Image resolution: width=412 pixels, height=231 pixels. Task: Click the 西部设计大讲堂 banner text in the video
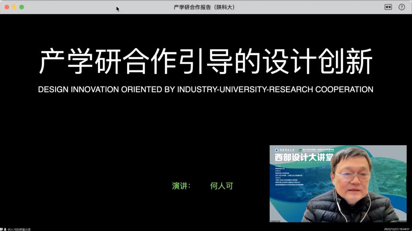[302, 157]
